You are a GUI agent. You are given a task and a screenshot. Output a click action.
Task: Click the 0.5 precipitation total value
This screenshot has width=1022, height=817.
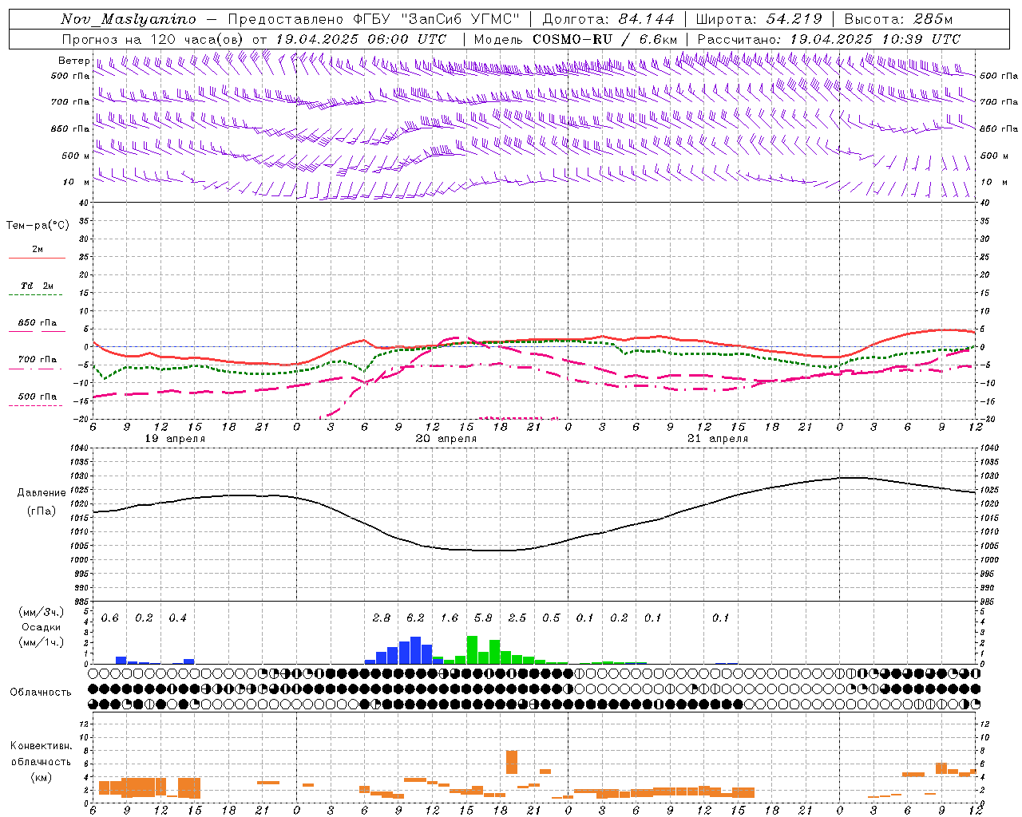pyautogui.click(x=551, y=618)
